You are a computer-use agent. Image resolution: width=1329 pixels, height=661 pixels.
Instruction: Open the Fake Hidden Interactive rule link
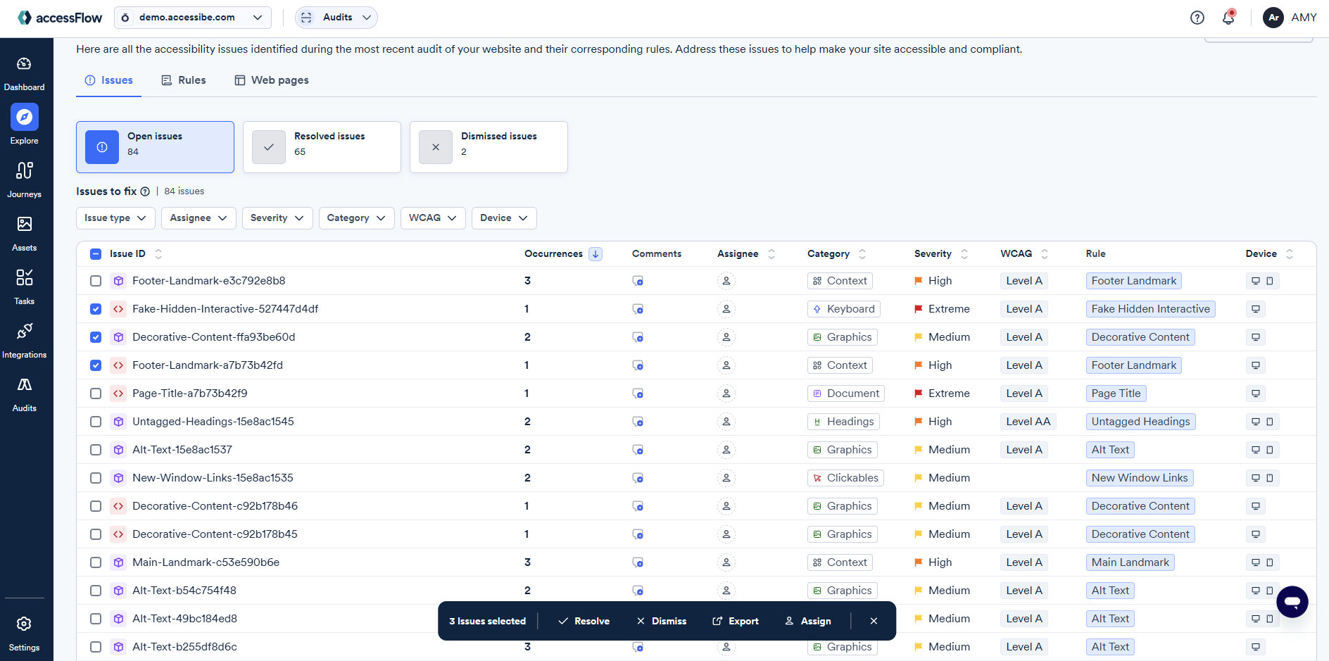click(1150, 309)
